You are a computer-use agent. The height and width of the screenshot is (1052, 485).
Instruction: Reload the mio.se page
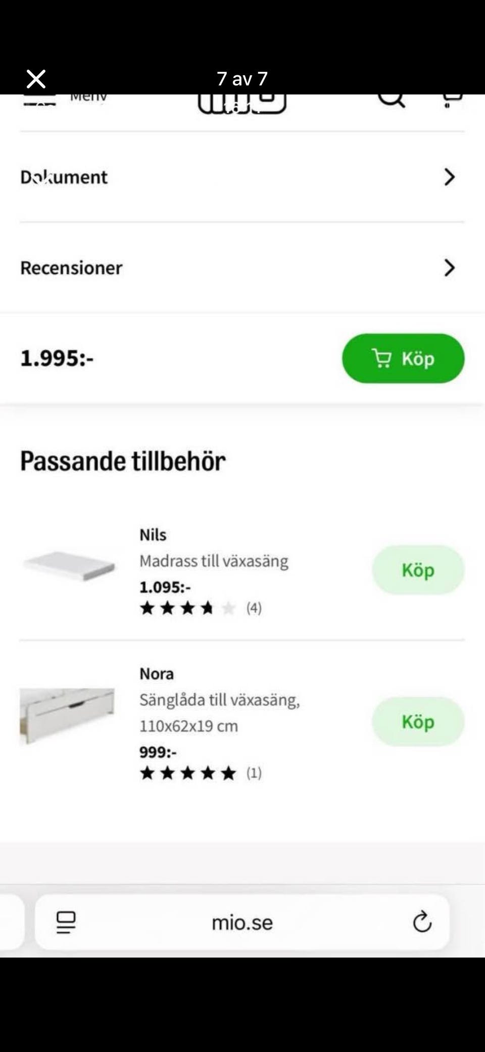(x=422, y=922)
